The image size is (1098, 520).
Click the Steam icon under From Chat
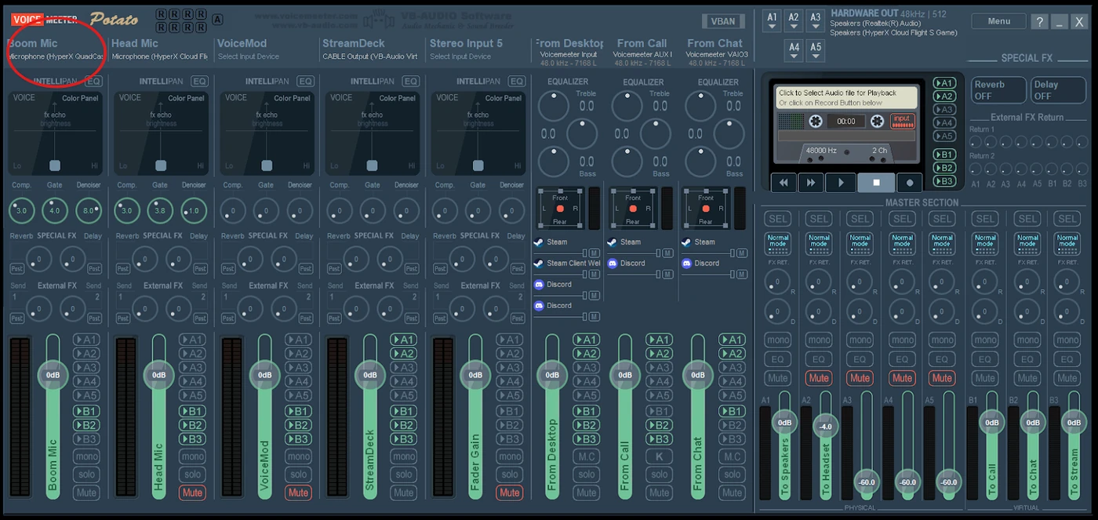(x=686, y=242)
